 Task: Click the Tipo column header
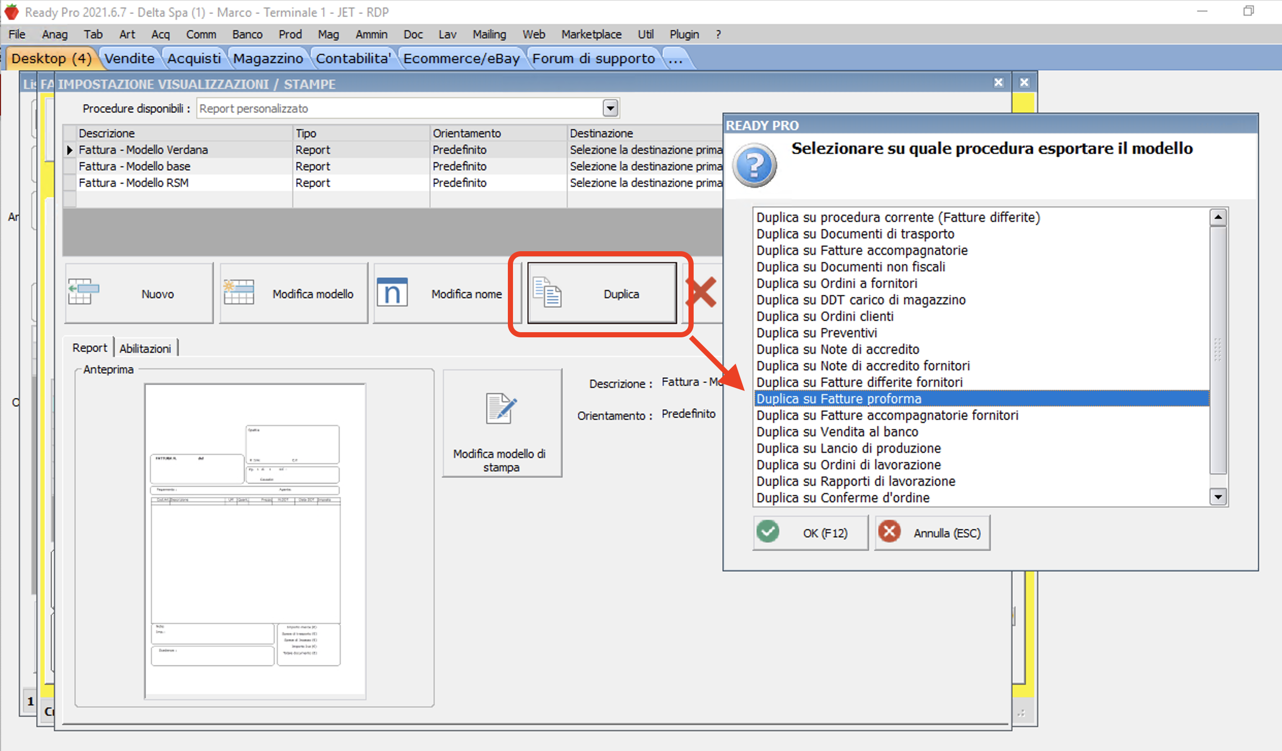[361, 133]
